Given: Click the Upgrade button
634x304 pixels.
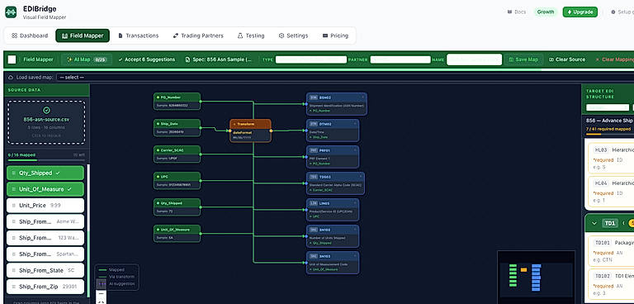Looking at the screenshot, I should point(580,12).
